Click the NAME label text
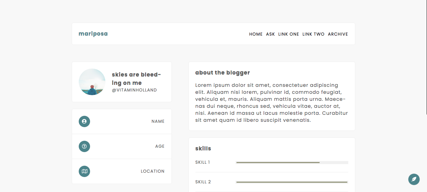Viewport: 427px width, 192px height. tap(158, 121)
